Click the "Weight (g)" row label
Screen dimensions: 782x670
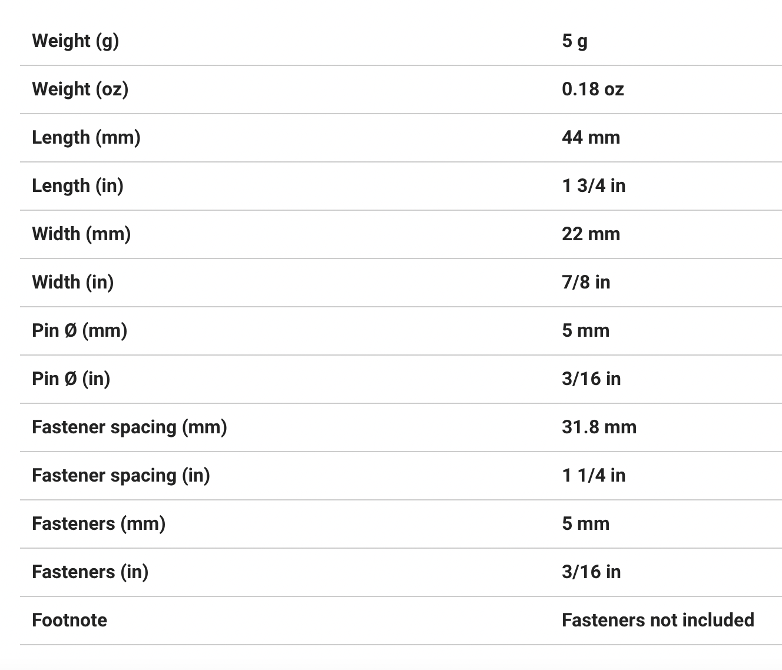click(75, 41)
